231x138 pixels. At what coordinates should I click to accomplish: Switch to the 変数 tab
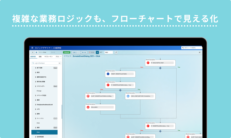[40, 57]
